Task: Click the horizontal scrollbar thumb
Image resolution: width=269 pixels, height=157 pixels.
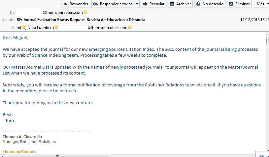Action: (x=57, y=156)
